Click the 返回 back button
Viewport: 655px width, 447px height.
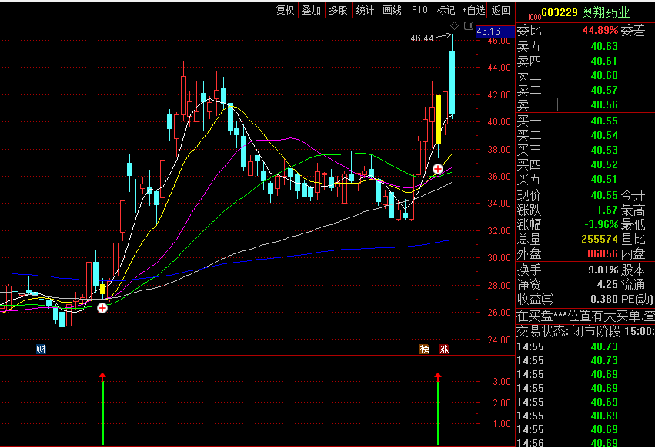click(x=501, y=10)
